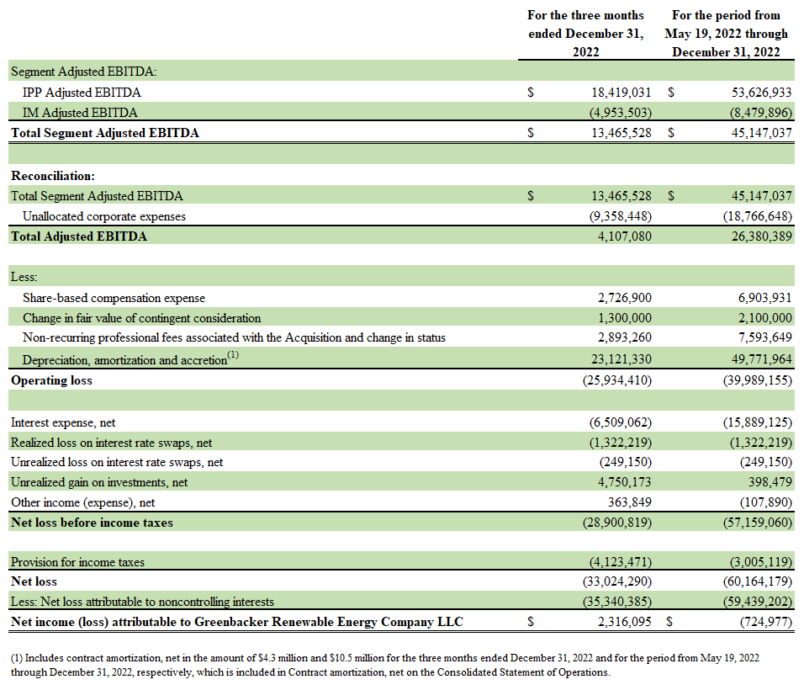Click the bold 'Total Segment Adjusted EBITDA' label
Viewport: 804px width, 690px height.
click(104, 133)
